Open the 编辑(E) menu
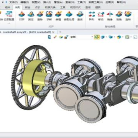 25,2
